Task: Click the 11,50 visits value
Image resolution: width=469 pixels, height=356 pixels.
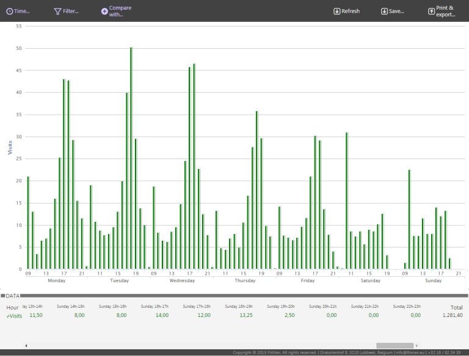Action: click(x=36, y=315)
